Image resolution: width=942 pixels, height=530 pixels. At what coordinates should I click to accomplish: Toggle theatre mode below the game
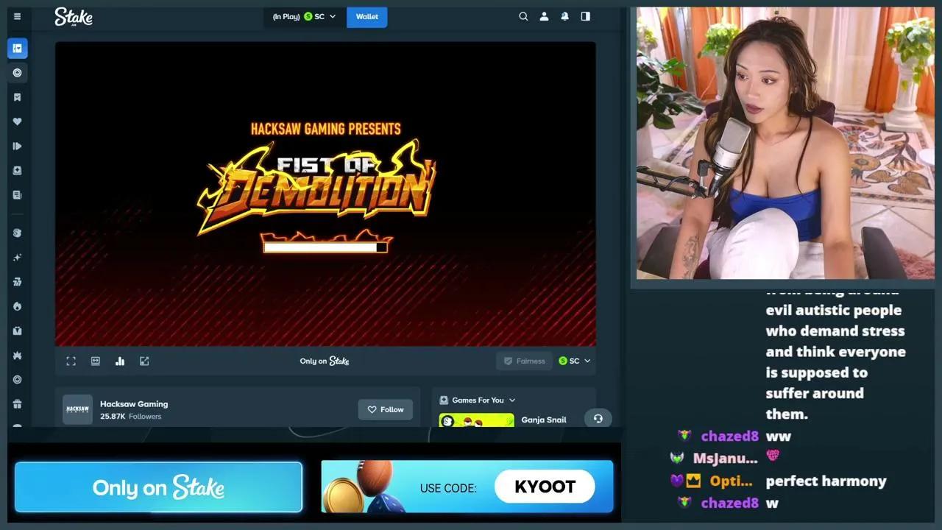point(95,361)
